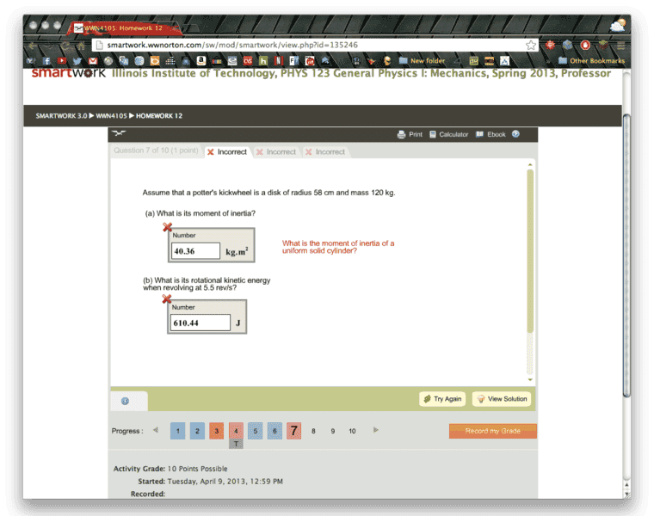Click the 'Activity Grade: 10 Points Possible' text
Viewport: 654px width, 516px height.
click(x=170, y=469)
